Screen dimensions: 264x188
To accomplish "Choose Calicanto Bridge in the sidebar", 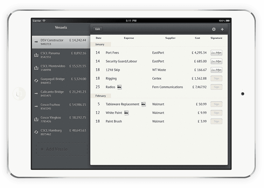I will coord(60,94).
